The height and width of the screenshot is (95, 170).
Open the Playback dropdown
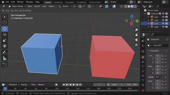pyautogui.click(x=14, y=84)
